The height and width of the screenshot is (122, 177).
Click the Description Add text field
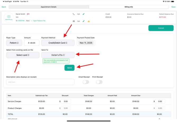40,82
